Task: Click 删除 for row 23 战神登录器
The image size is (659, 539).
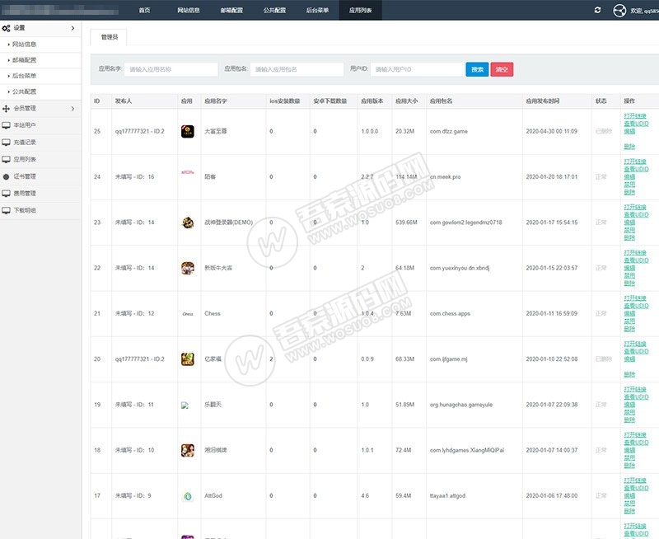Action: pyautogui.click(x=629, y=237)
